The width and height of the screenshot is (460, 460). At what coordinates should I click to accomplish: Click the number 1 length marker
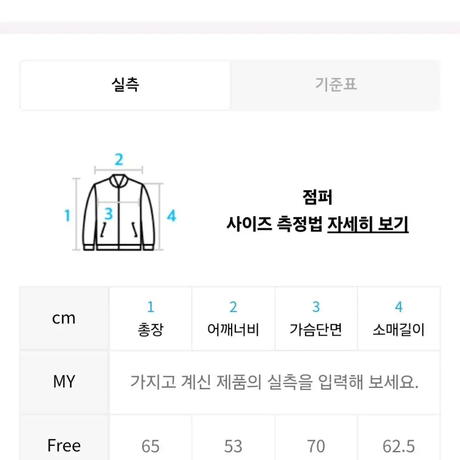click(67, 215)
